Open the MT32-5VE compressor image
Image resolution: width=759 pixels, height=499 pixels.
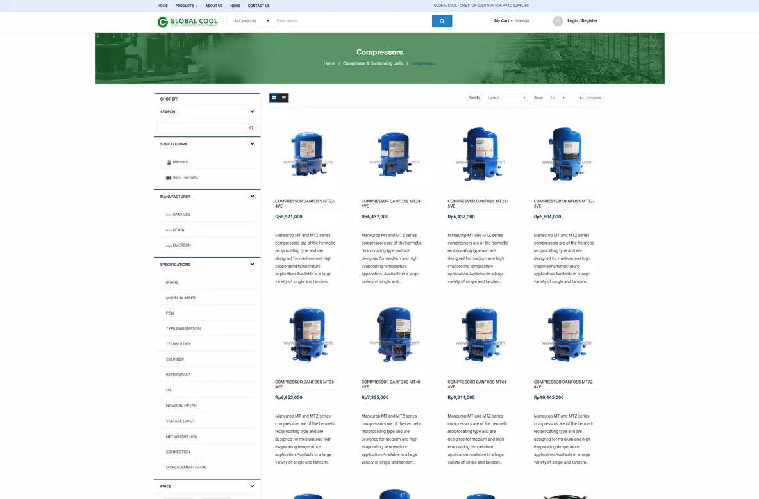[566, 153]
